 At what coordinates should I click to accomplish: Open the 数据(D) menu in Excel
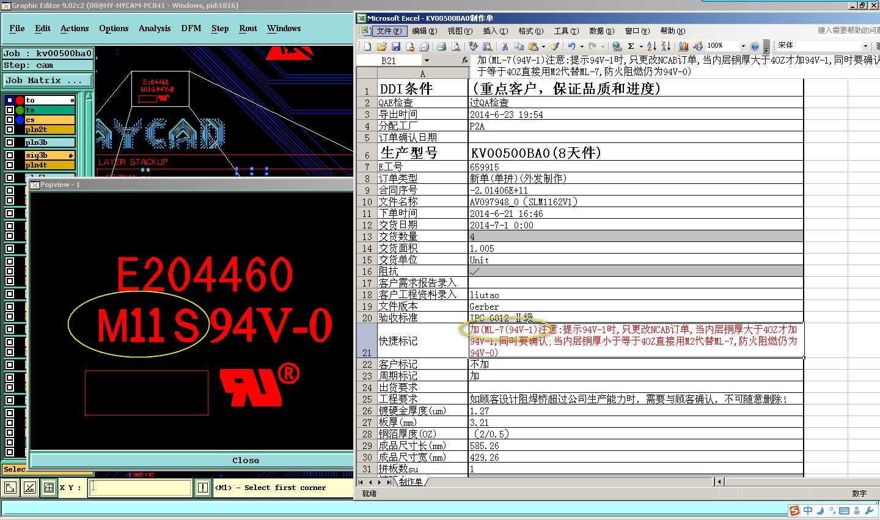point(601,31)
